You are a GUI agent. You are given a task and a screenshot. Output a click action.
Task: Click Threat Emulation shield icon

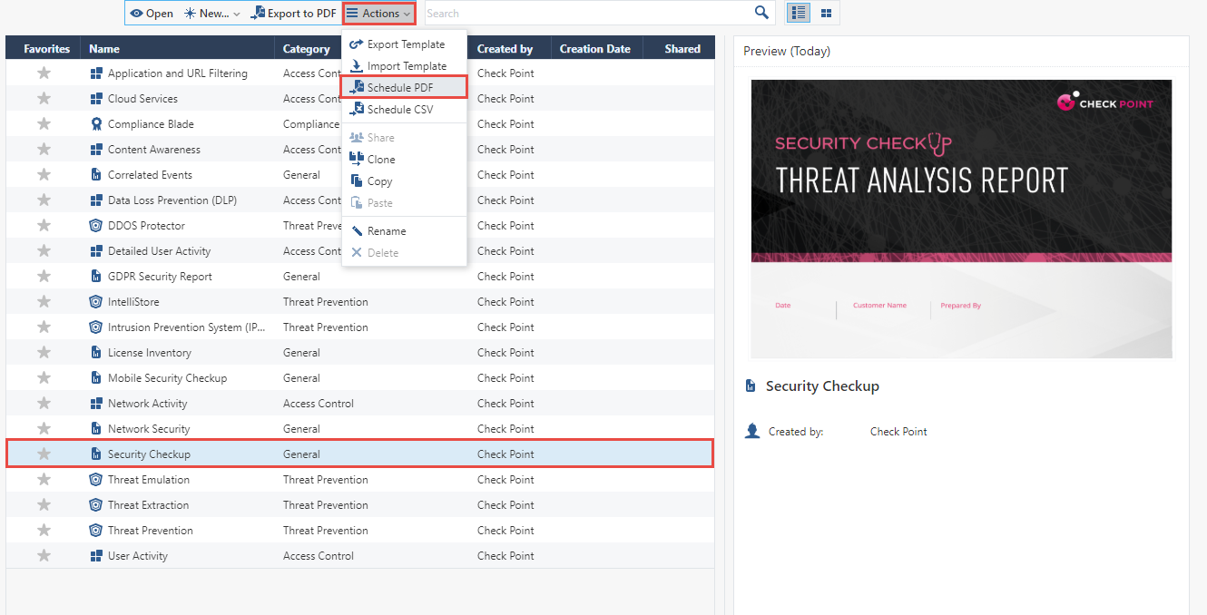pyautogui.click(x=96, y=480)
